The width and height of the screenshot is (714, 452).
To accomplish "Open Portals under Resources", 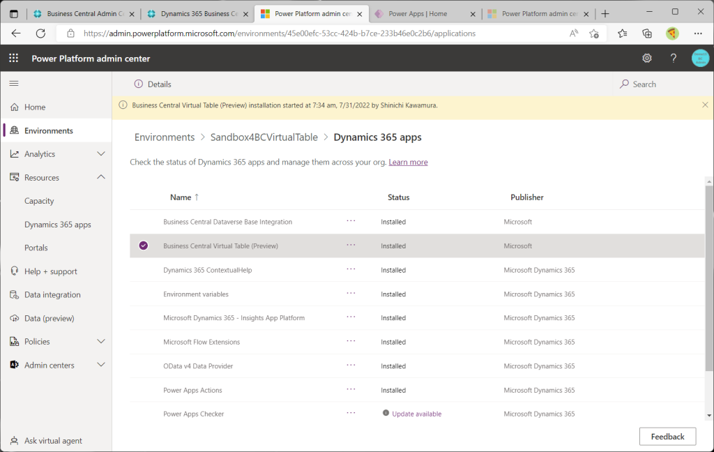I will click(x=36, y=248).
